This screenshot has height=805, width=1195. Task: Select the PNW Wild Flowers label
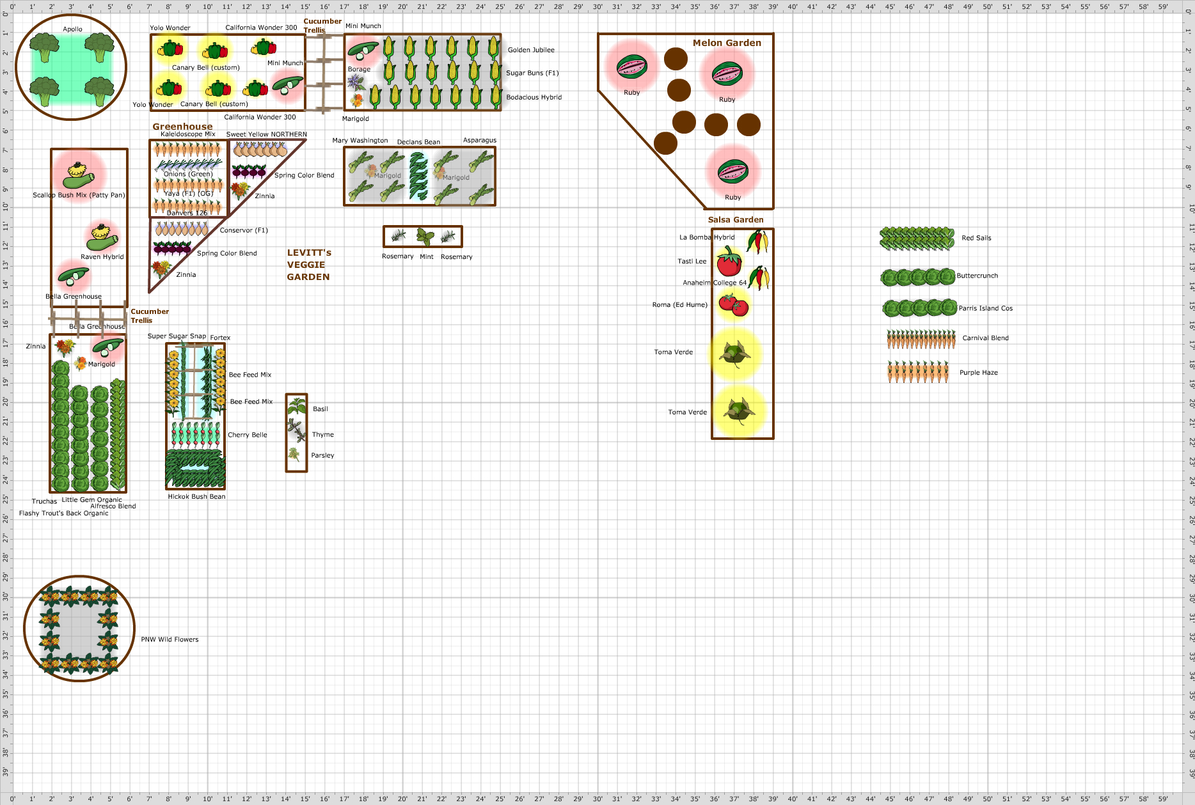[x=170, y=639]
